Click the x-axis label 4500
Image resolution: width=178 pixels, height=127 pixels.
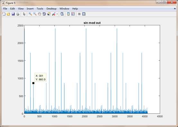point(160,116)
